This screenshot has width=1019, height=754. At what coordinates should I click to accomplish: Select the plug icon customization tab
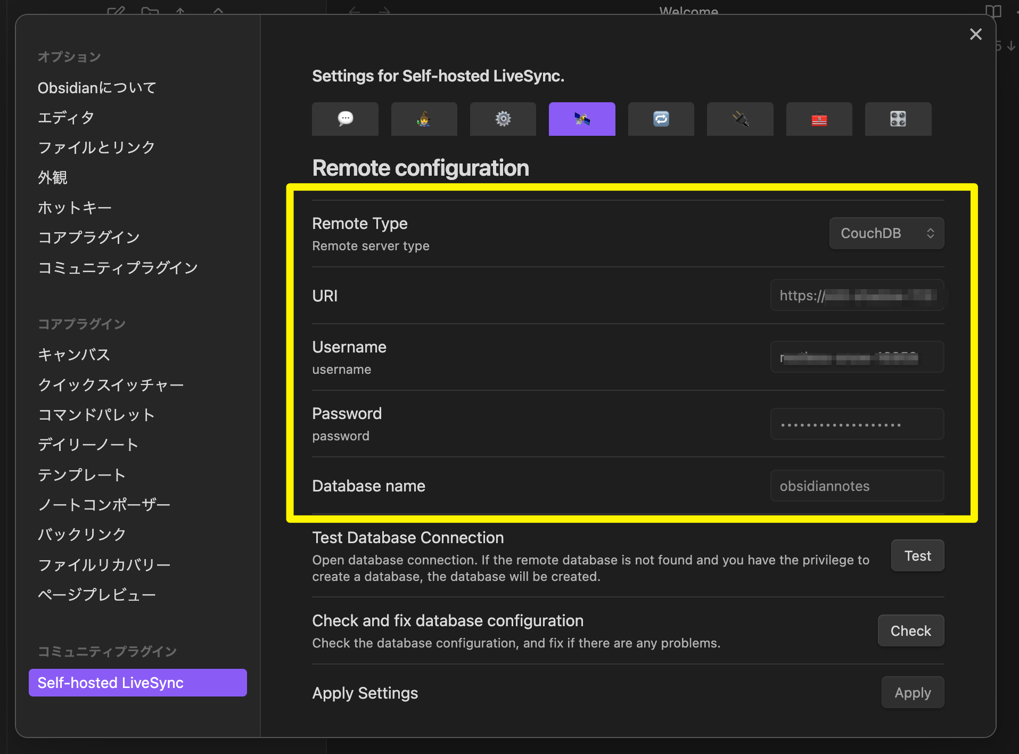pos(739,119)
